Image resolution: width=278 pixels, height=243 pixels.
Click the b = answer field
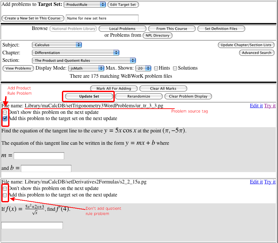click(46, 169)
